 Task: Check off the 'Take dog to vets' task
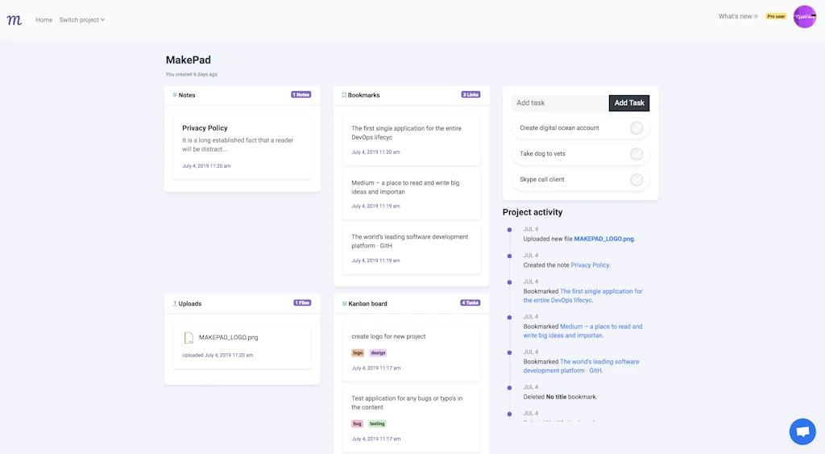(x=636, y=154)
